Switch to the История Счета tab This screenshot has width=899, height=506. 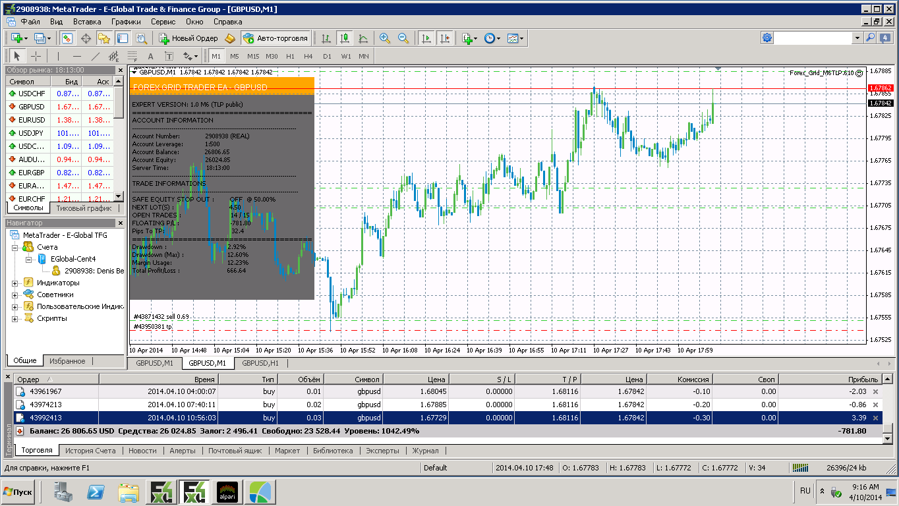pos(90,451)
